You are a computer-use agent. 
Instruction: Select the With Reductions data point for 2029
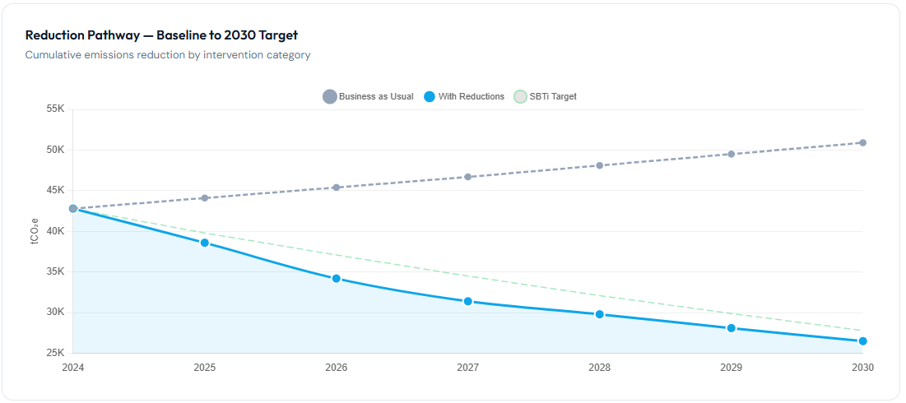(732, 328)
